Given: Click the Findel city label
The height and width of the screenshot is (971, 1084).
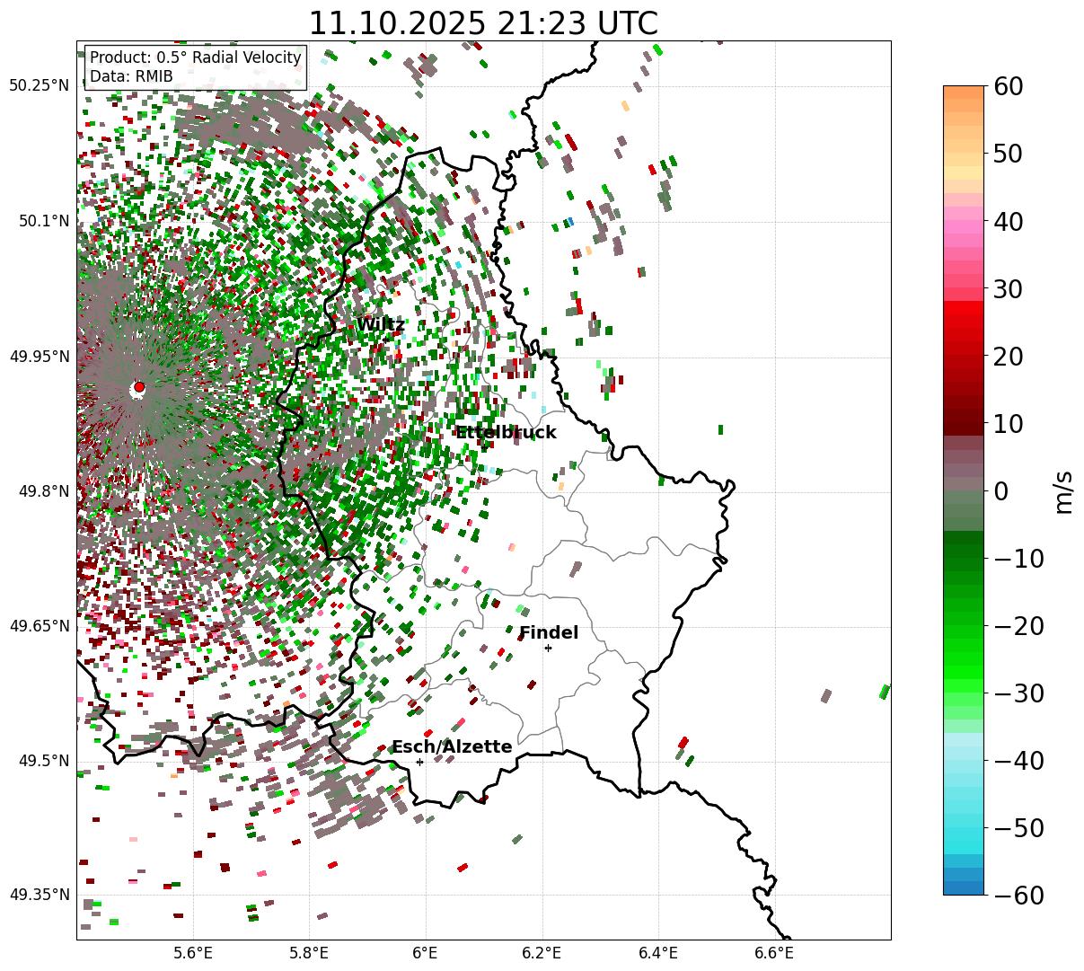Looking at the screenshot, I should (549, 632).
